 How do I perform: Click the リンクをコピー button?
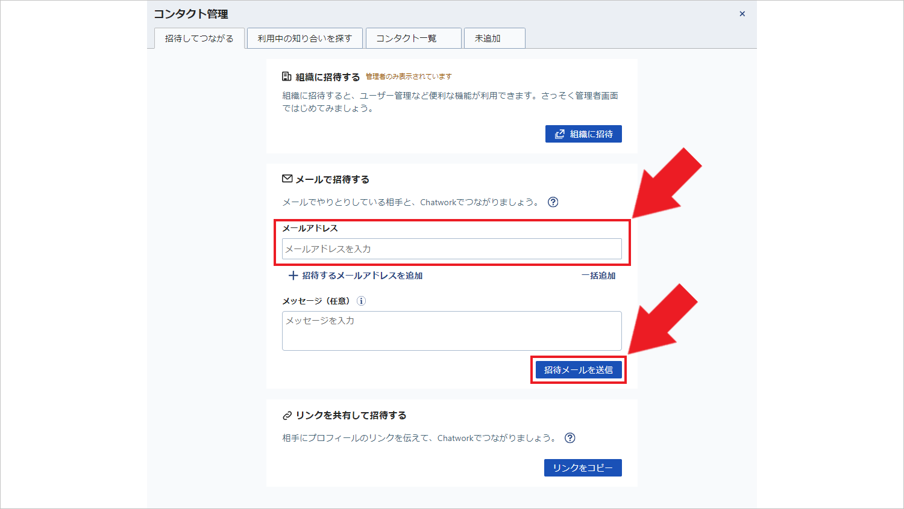tap(582, 468)
